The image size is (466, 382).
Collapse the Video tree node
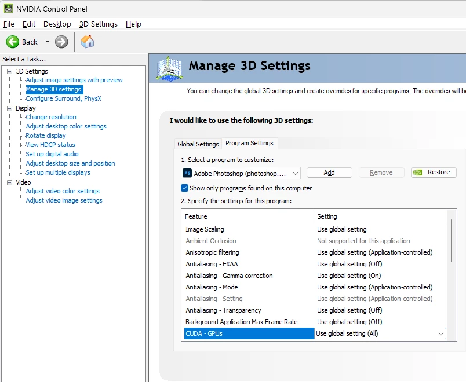tap(9, 182)
